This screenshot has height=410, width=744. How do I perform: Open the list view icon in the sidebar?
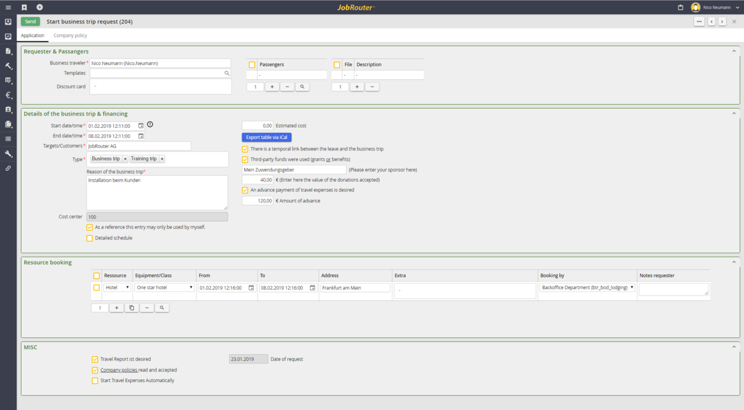tap(8, 139)
